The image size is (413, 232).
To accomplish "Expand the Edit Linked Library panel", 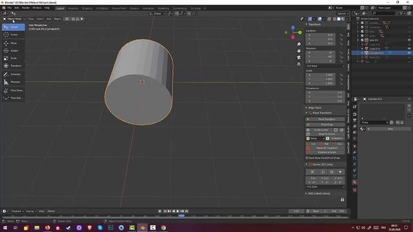I will [x=318, y=193].
